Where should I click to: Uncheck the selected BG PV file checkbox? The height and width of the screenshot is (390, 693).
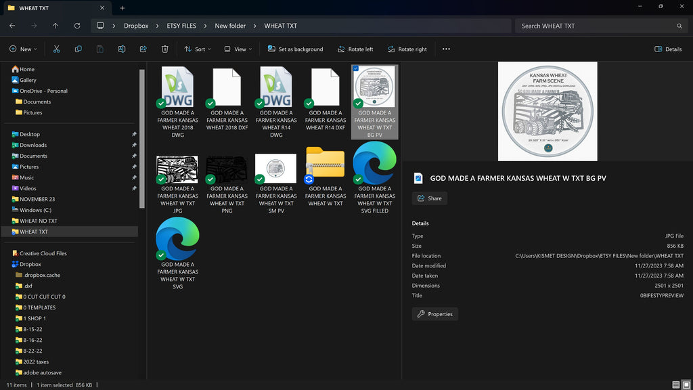[x=356, y=68]
